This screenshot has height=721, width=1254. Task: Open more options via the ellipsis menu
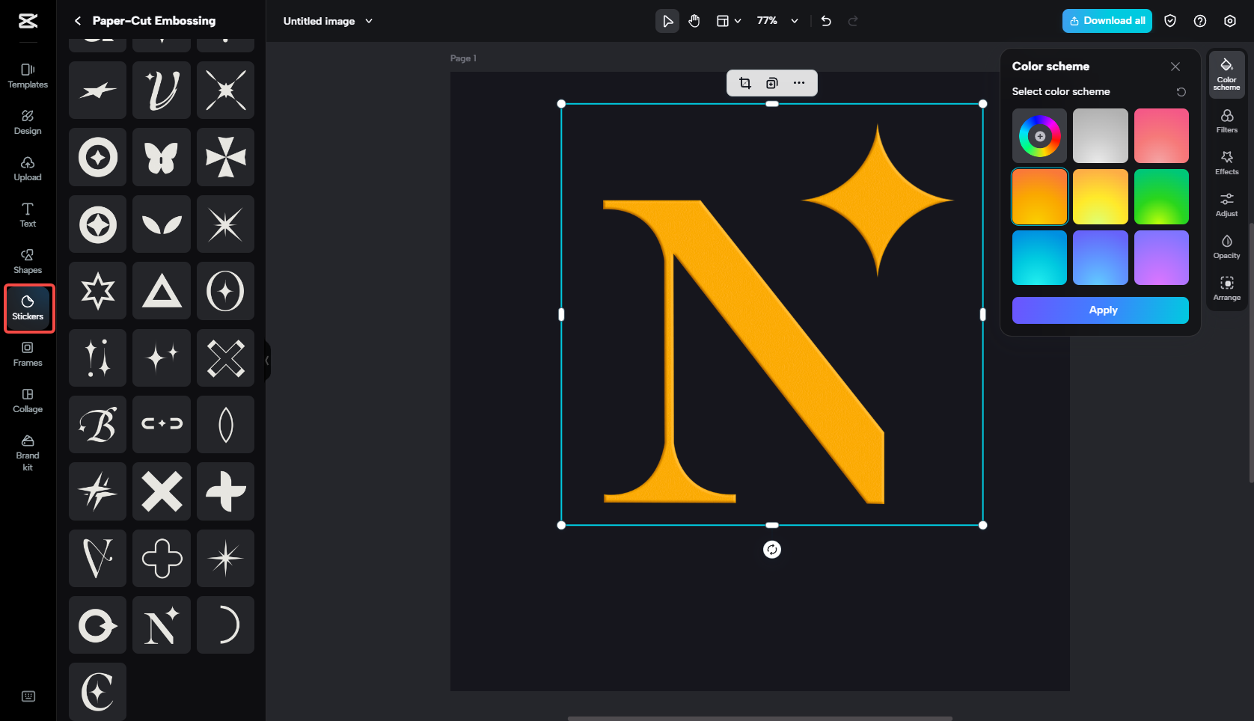[x=799, y=83]
